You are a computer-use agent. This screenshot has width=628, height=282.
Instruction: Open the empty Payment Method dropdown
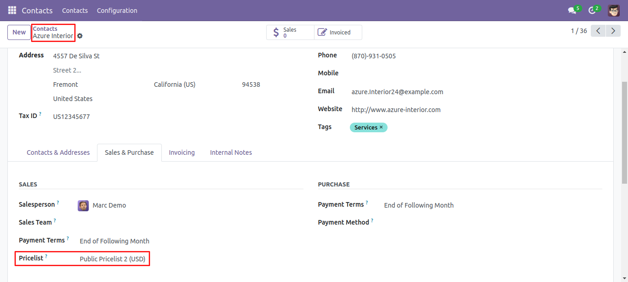pyautogui.click(x=492, y=223)
